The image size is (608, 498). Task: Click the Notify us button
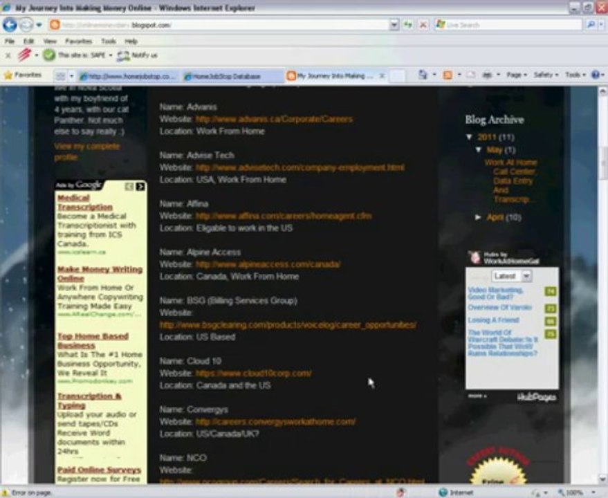[x=137, y=55]
